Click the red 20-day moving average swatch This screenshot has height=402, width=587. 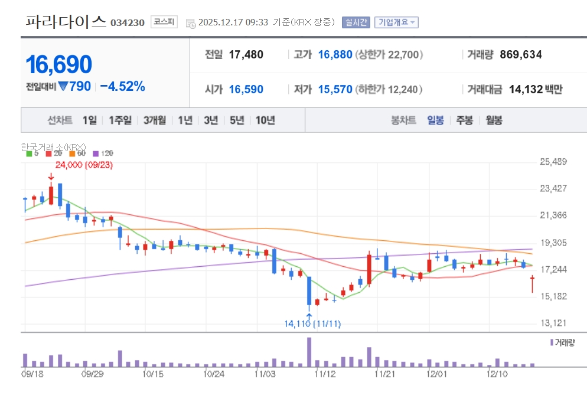pyautogui.click(x=48, y=153)
